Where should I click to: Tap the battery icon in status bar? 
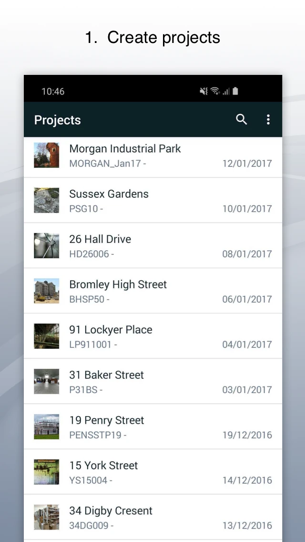(x=235, y=91)
